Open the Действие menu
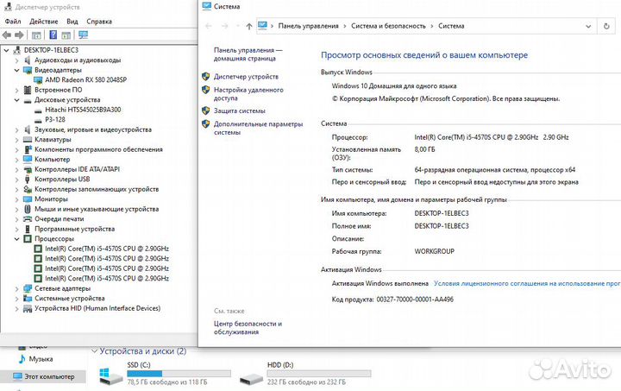621x391 pixels. point(44,22)
